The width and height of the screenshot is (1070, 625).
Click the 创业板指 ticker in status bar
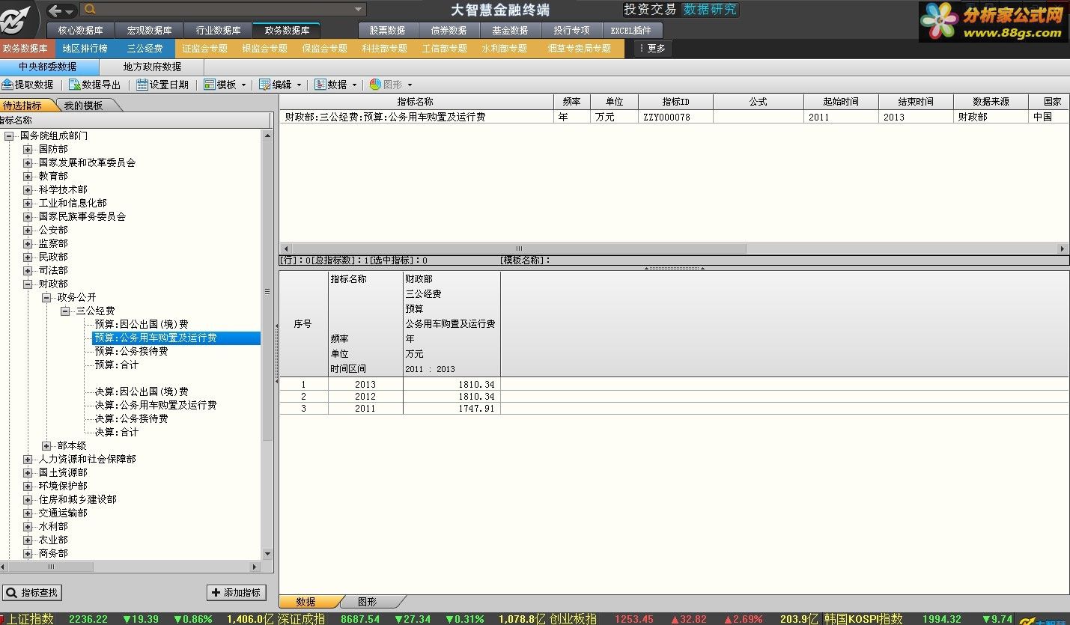573,619
